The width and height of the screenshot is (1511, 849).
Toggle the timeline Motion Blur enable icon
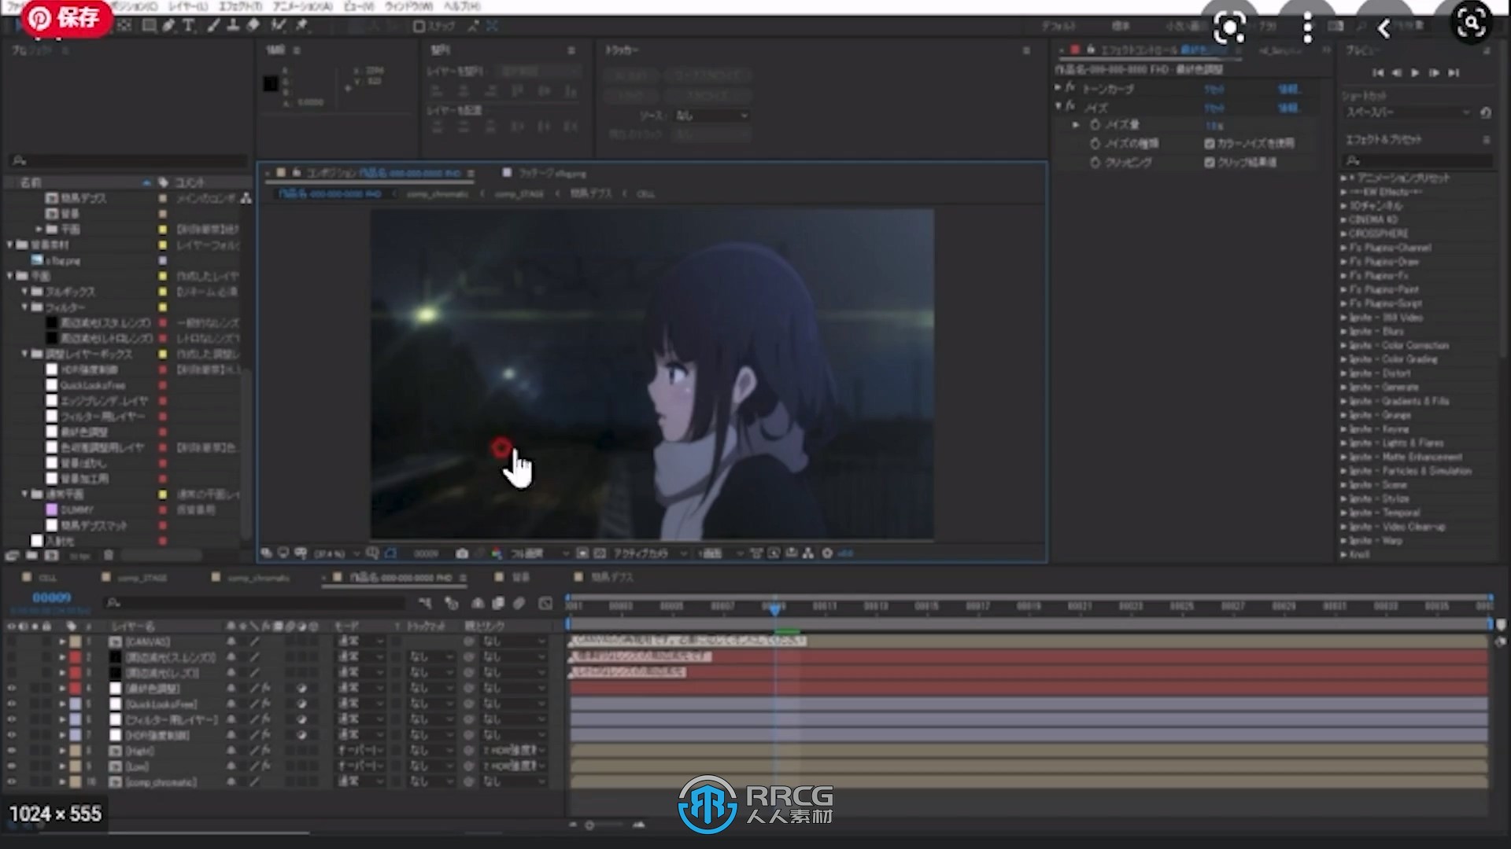click(x=519, y=603)
